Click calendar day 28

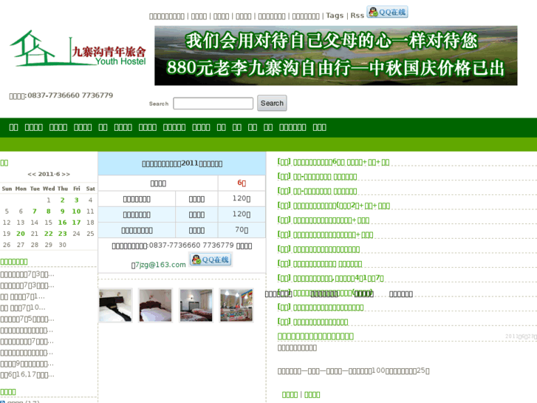point(35,245)
